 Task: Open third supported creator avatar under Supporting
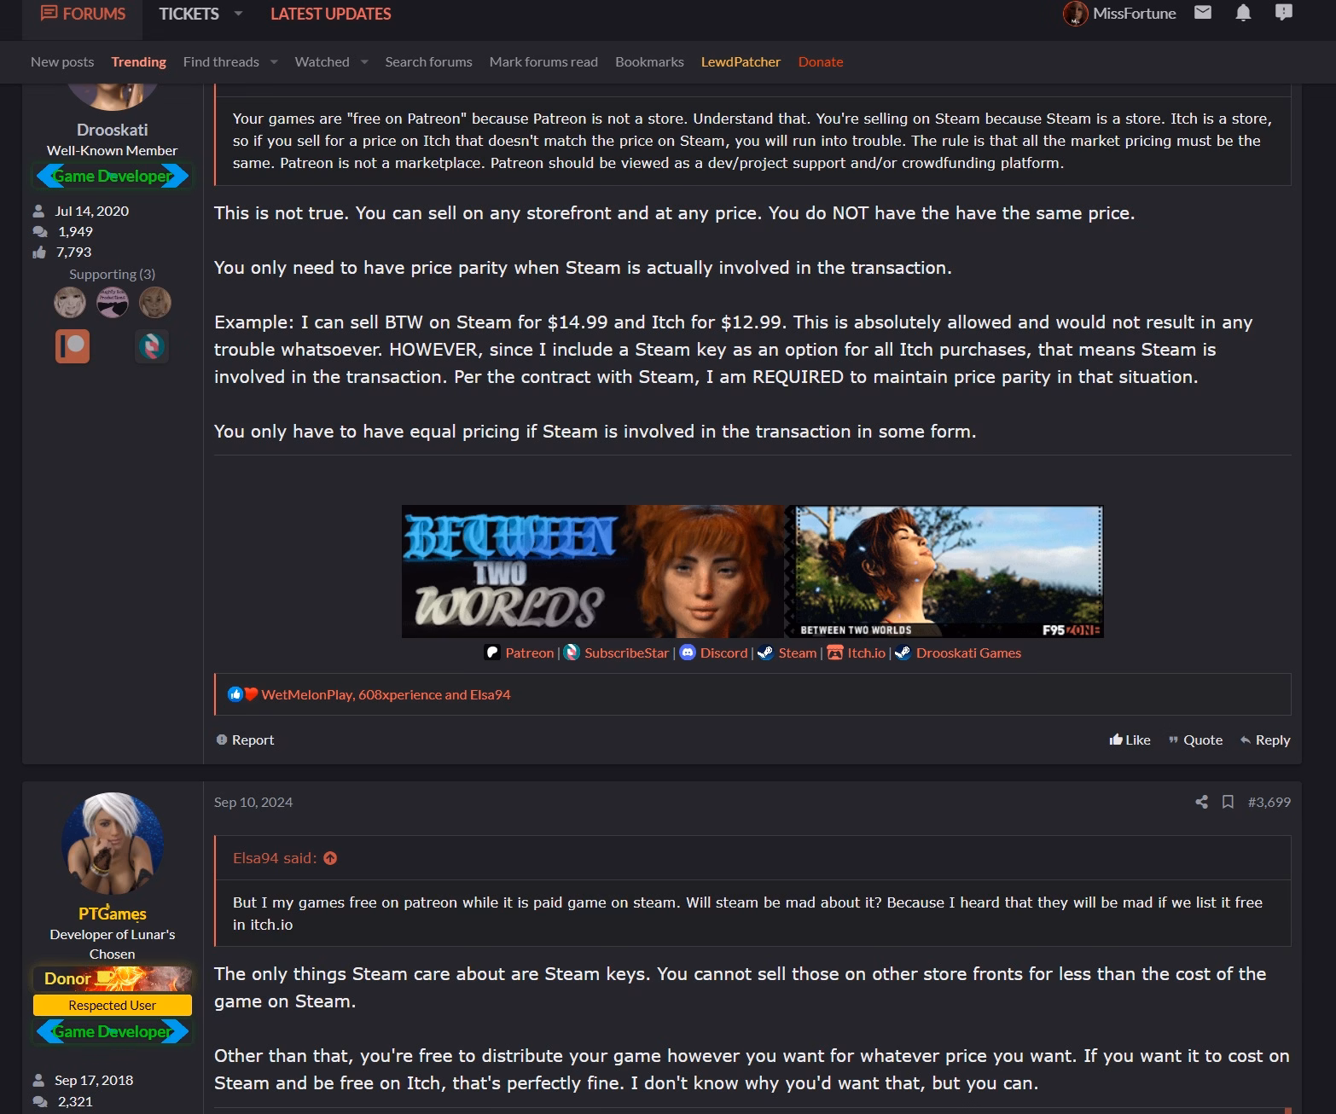coord(155,302)
